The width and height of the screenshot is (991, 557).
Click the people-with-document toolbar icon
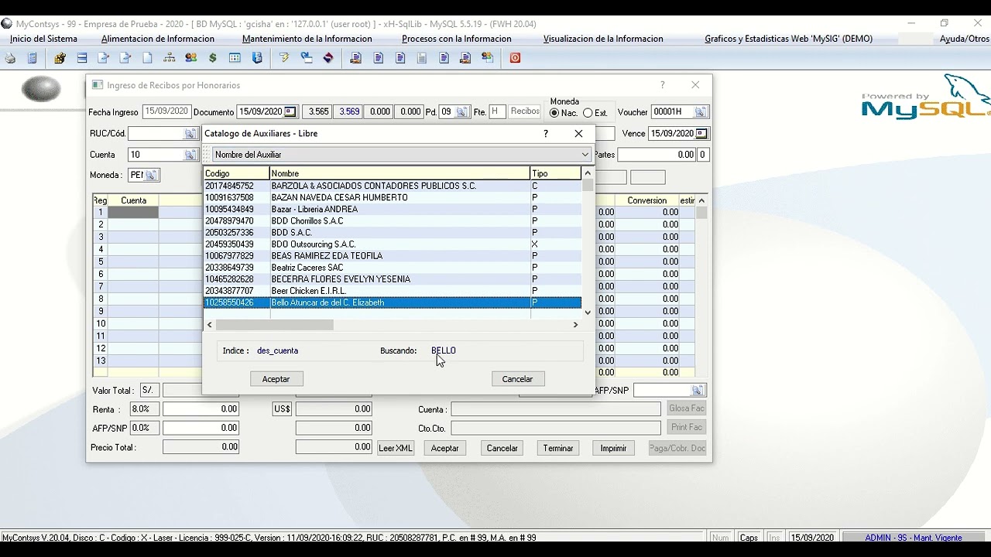487,58
